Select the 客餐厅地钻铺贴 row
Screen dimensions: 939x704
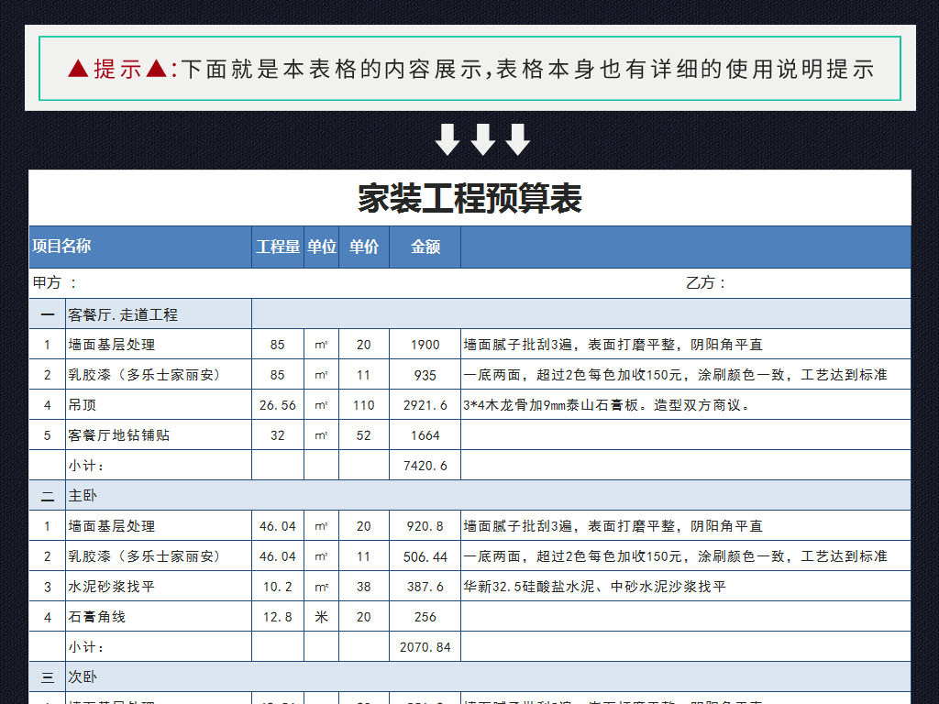coord(105,434)
